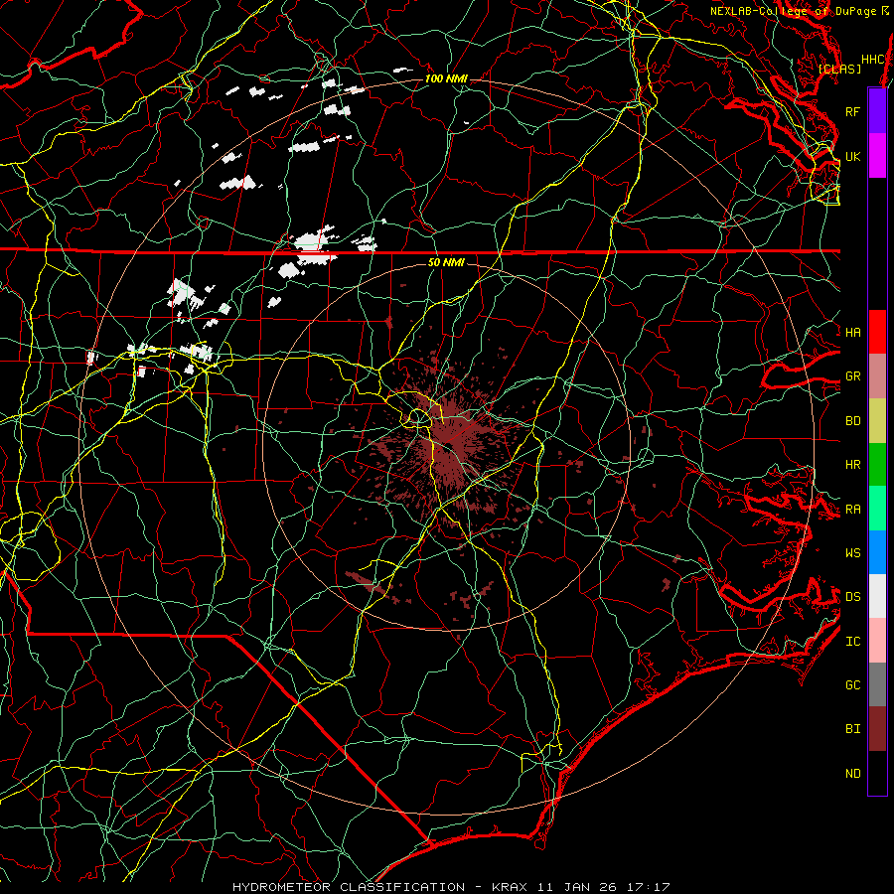This screenshot has height=894, width=894.
Task: Pick the mint green RA legend swatch
Action: (877, 509)
